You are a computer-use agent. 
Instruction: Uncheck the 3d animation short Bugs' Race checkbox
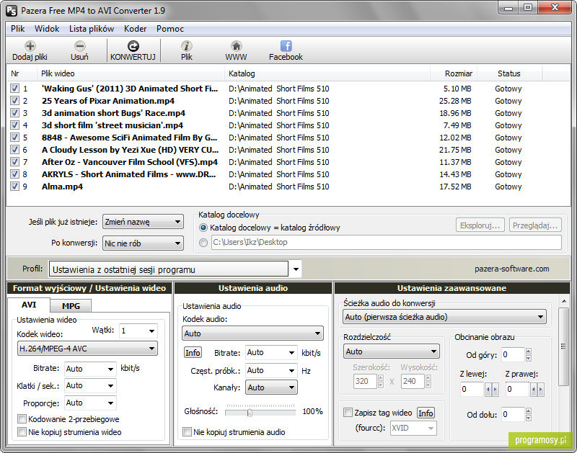(14, 113)
